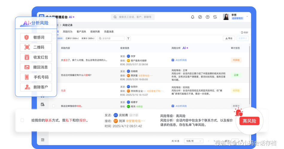Click receiver avatar icon for 刘洋
This screenshot has width=284, height=149.
coord(116,121)
